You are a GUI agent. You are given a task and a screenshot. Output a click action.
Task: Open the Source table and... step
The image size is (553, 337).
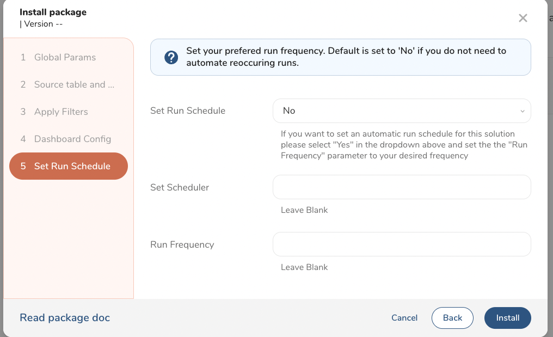(74, 84)
